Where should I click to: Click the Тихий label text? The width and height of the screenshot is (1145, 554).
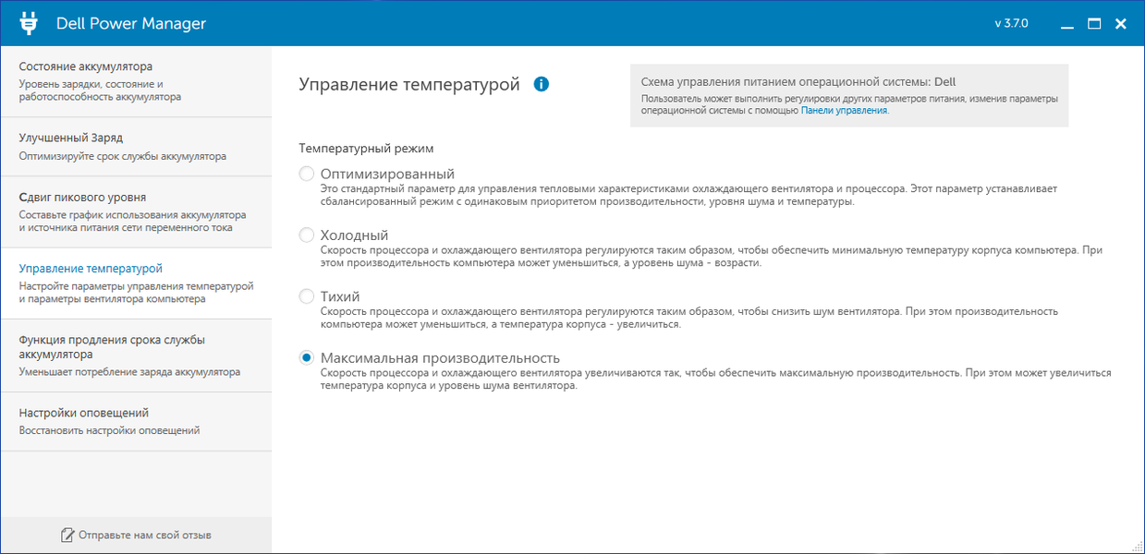pos(340,296)
